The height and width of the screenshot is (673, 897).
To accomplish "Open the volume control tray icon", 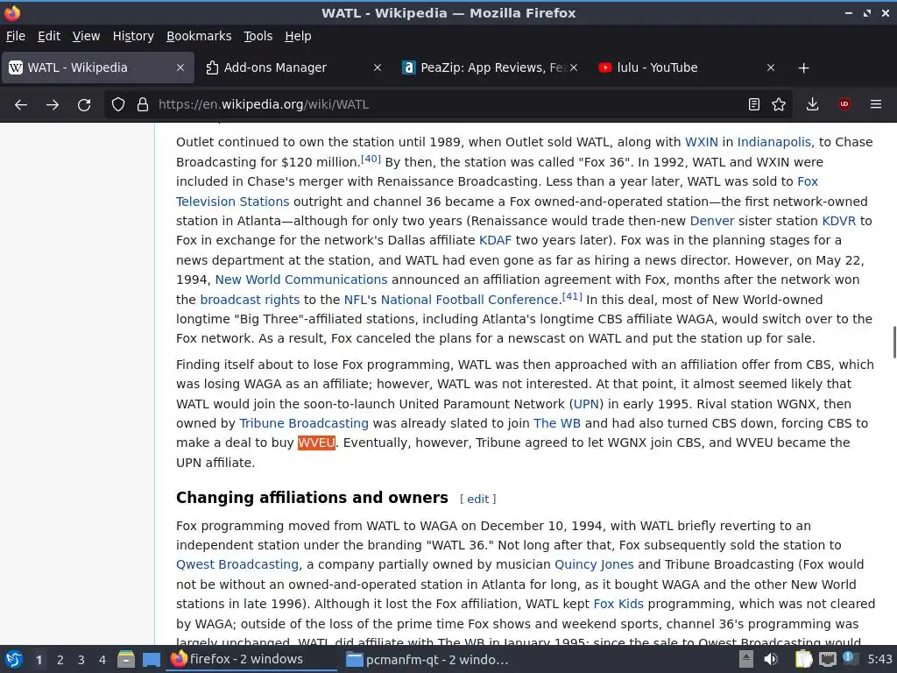I will [x=771, y=659].
